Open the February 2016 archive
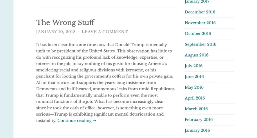The height and width of the screenshot is (138, 257). [199, 120]
